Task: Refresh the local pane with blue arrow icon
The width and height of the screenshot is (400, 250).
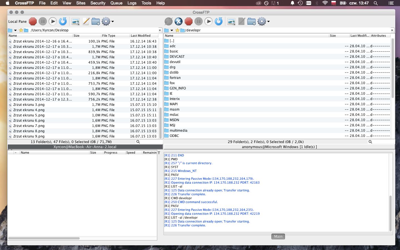Action: [63, 21]
